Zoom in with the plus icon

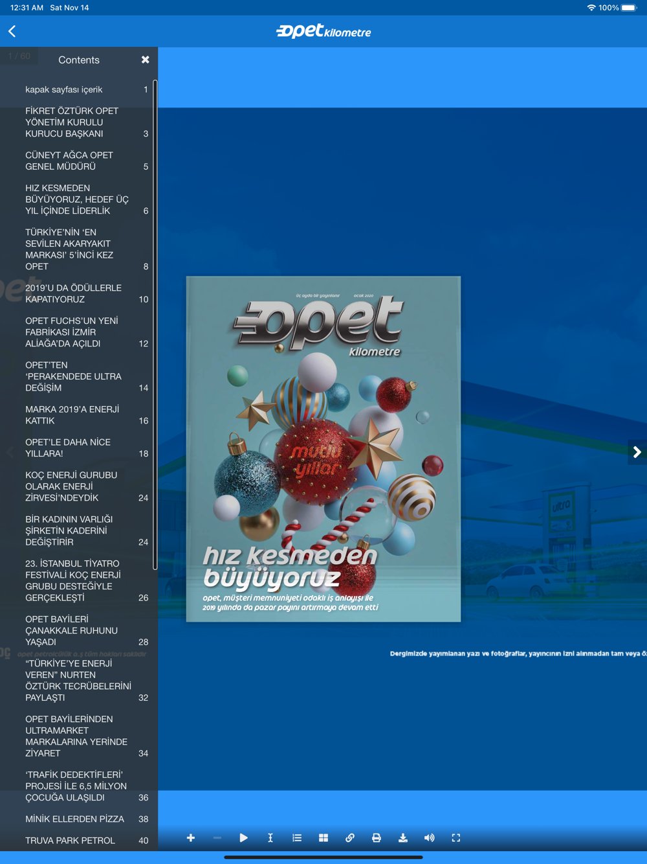click(190, 838)
